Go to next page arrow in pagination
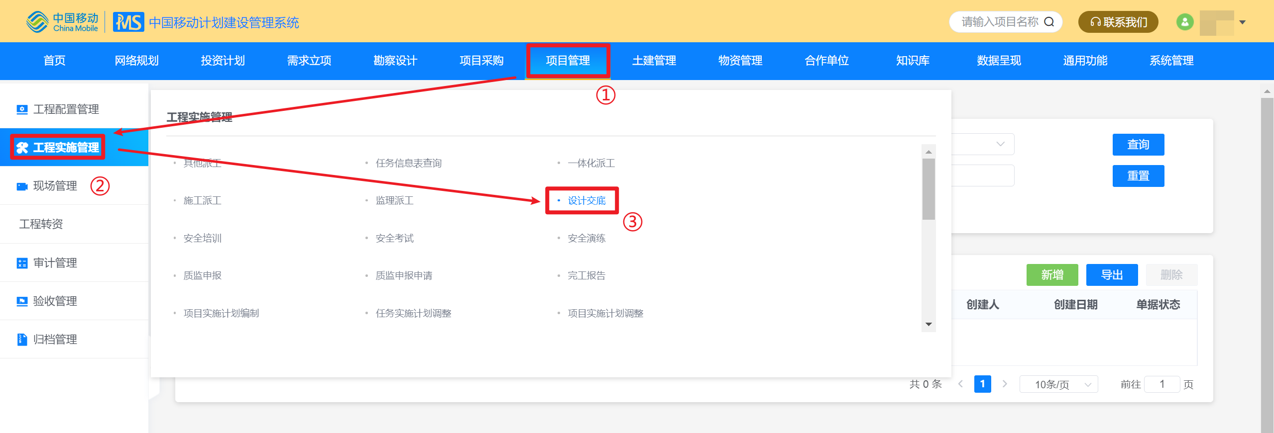 point(1005,384)
